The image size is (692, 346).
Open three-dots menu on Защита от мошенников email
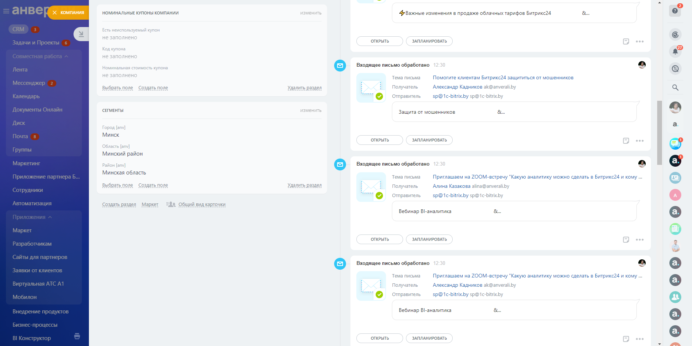[639, 141]
